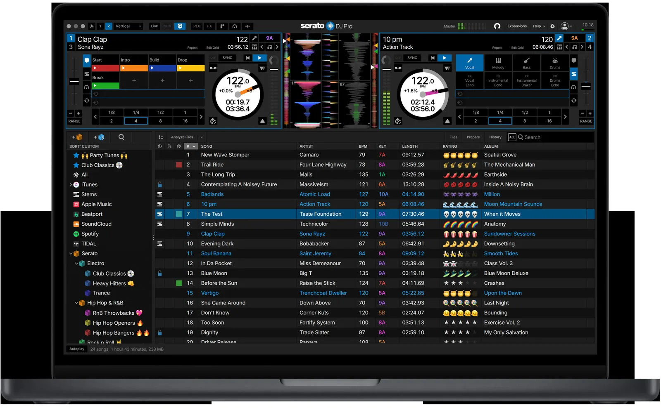
Task: Expand the Analyze Files dropdown arrow
Action: tap(202, 137)
